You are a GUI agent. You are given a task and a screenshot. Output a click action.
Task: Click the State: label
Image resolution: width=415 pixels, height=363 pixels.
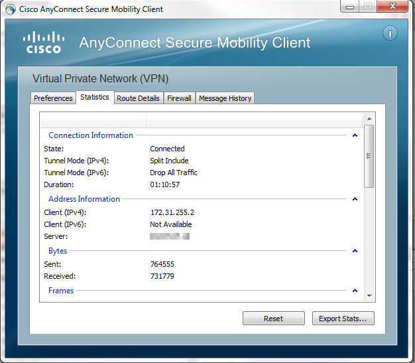click(54, 149)
